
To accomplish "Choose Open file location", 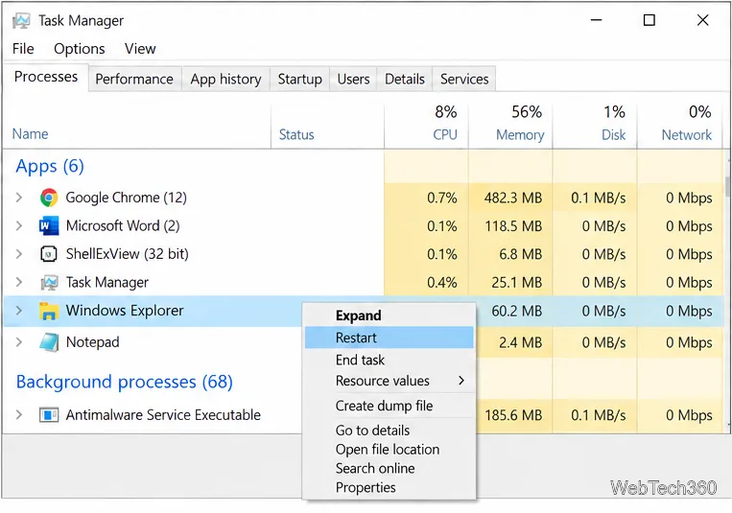I will pyautogui.click(x=389, y=449).
